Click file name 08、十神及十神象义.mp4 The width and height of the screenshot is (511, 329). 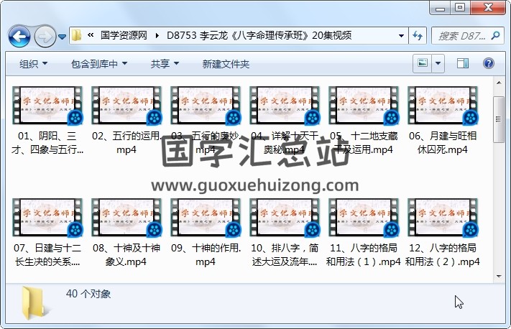coord(126,255)
